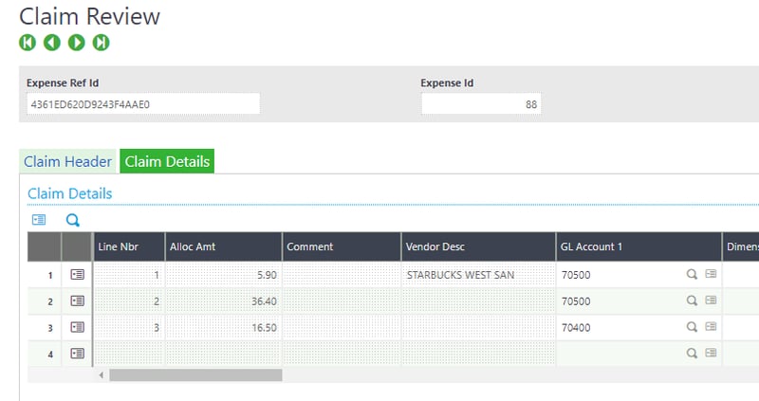
Task: Click the Expense Ref Id field
Action: [142, 103]
